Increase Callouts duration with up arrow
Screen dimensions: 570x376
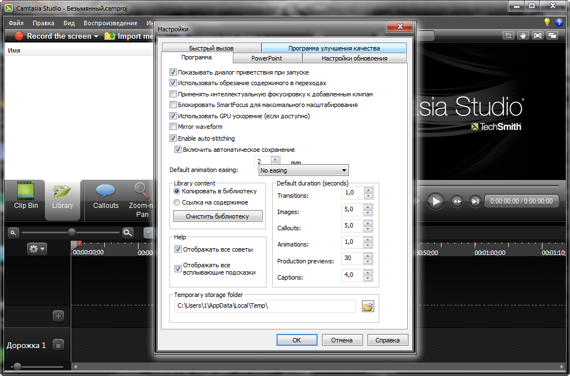tap(369, 223)
